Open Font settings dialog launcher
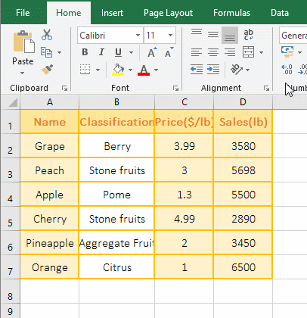 coord(175,88)
